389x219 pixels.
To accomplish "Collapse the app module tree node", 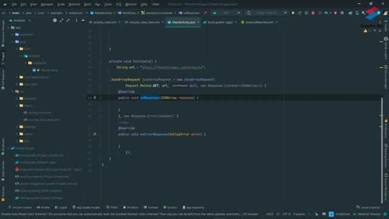I will click(9, 27).
